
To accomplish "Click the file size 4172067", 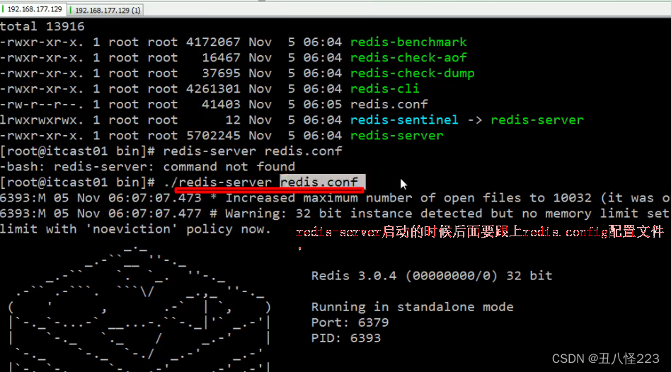I will tap(213, 42).
